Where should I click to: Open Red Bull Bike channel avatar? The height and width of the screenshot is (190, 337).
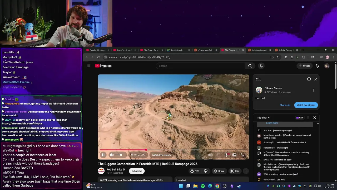101,171
